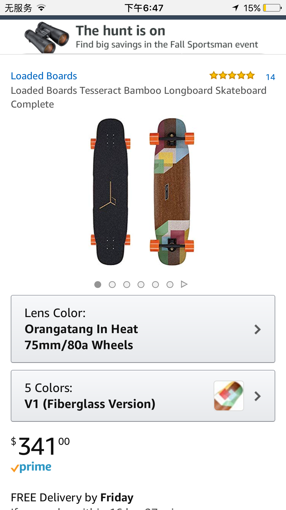Tap the five-star rating icon
Viewport: 286px width, 510px height.
coord(232,76)
